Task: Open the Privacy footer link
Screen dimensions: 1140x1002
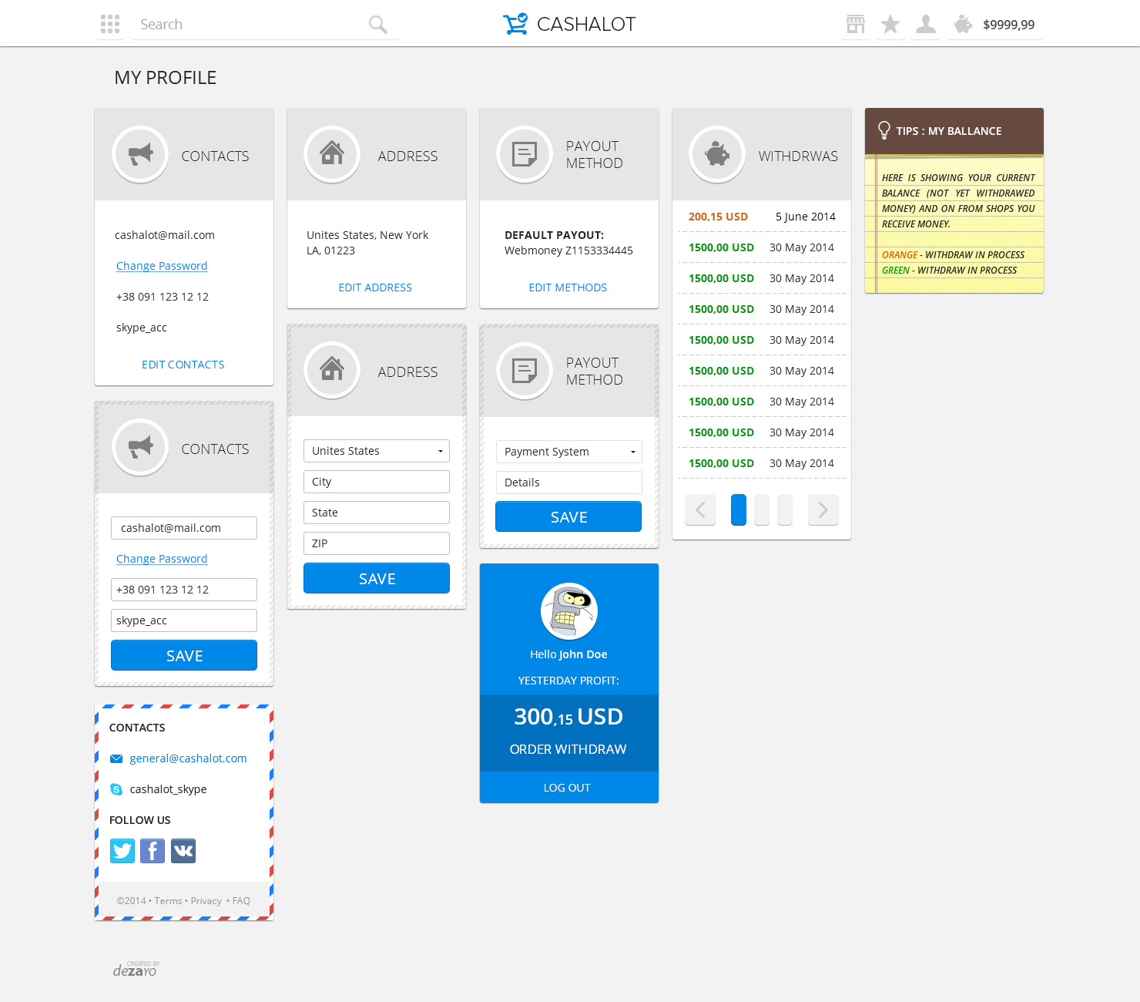Action: [206, 901]
